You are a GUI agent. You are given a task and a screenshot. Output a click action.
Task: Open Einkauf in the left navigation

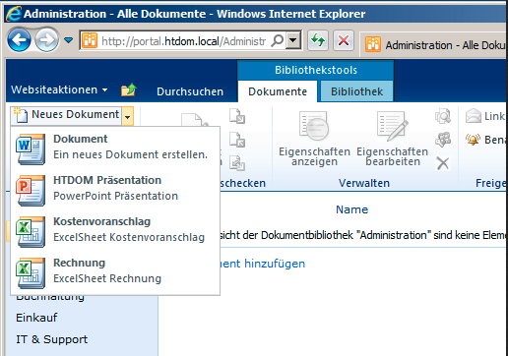[36, 318]
